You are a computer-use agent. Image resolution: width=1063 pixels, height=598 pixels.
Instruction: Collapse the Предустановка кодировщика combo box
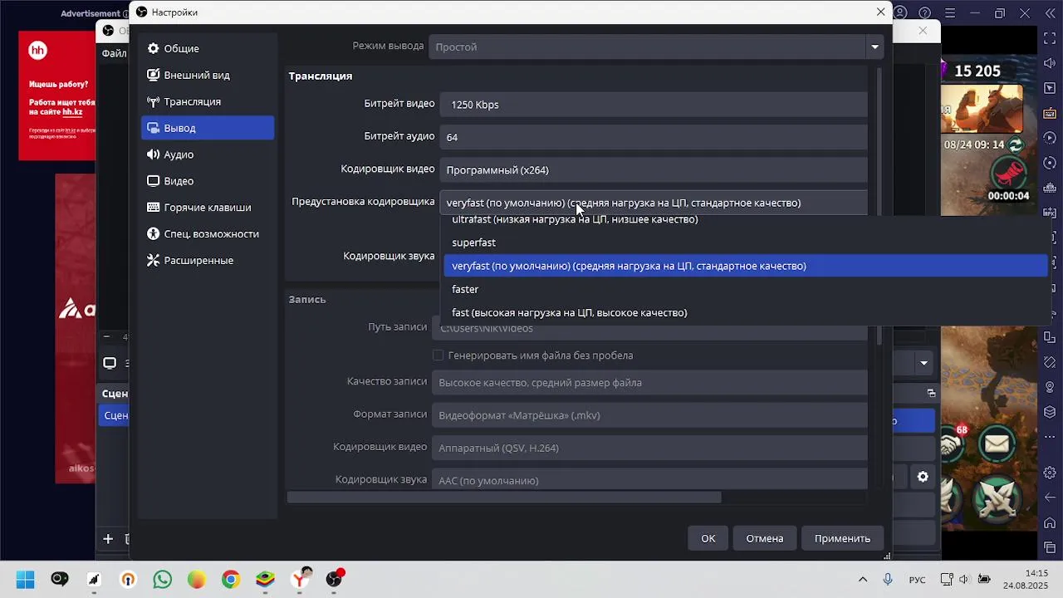(x=654, y=203)
